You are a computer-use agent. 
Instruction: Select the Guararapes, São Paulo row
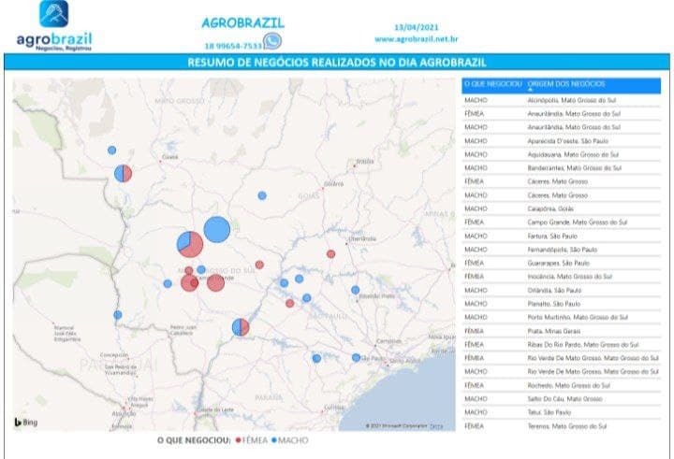pyautogui.click(x=562, y=264)
